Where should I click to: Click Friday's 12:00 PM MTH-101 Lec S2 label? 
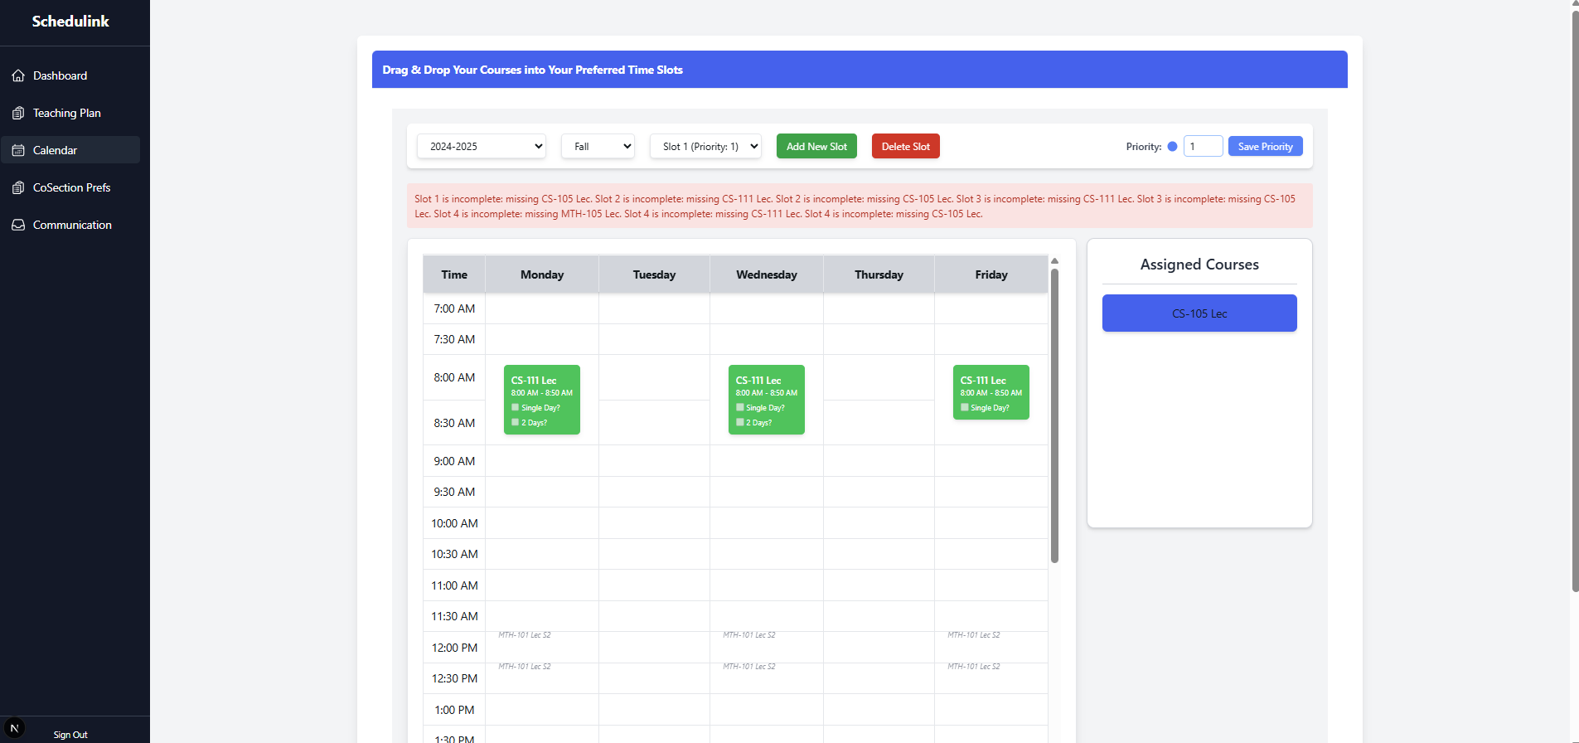974,635
